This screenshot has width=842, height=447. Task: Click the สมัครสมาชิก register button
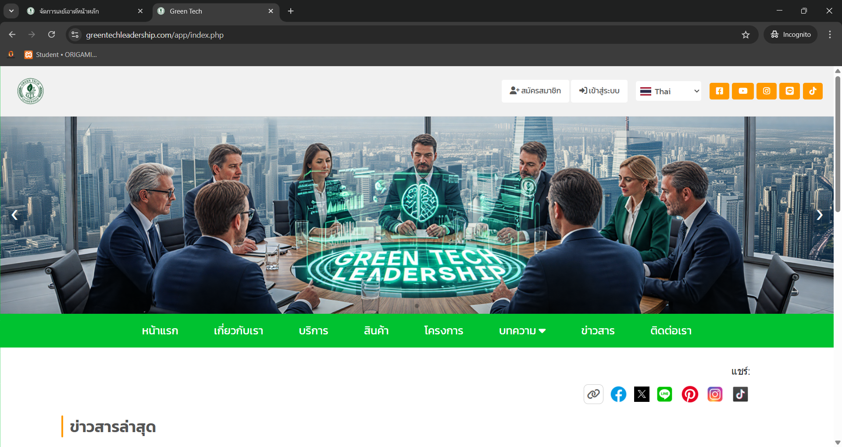tap(535, 91)
